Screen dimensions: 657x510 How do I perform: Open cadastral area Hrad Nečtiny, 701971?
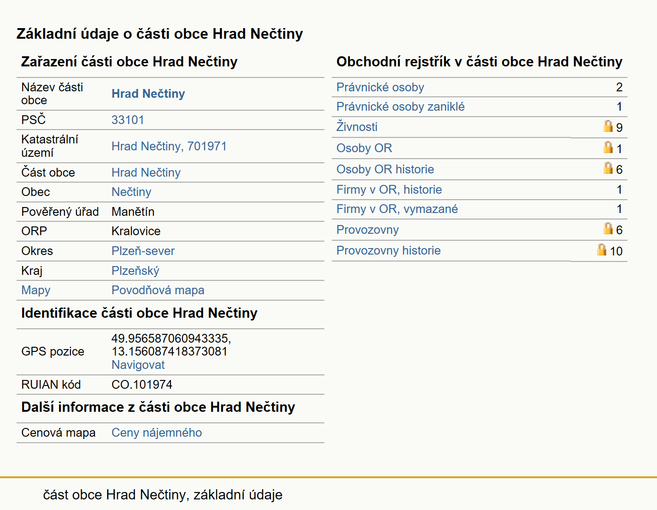click(169, 146)
